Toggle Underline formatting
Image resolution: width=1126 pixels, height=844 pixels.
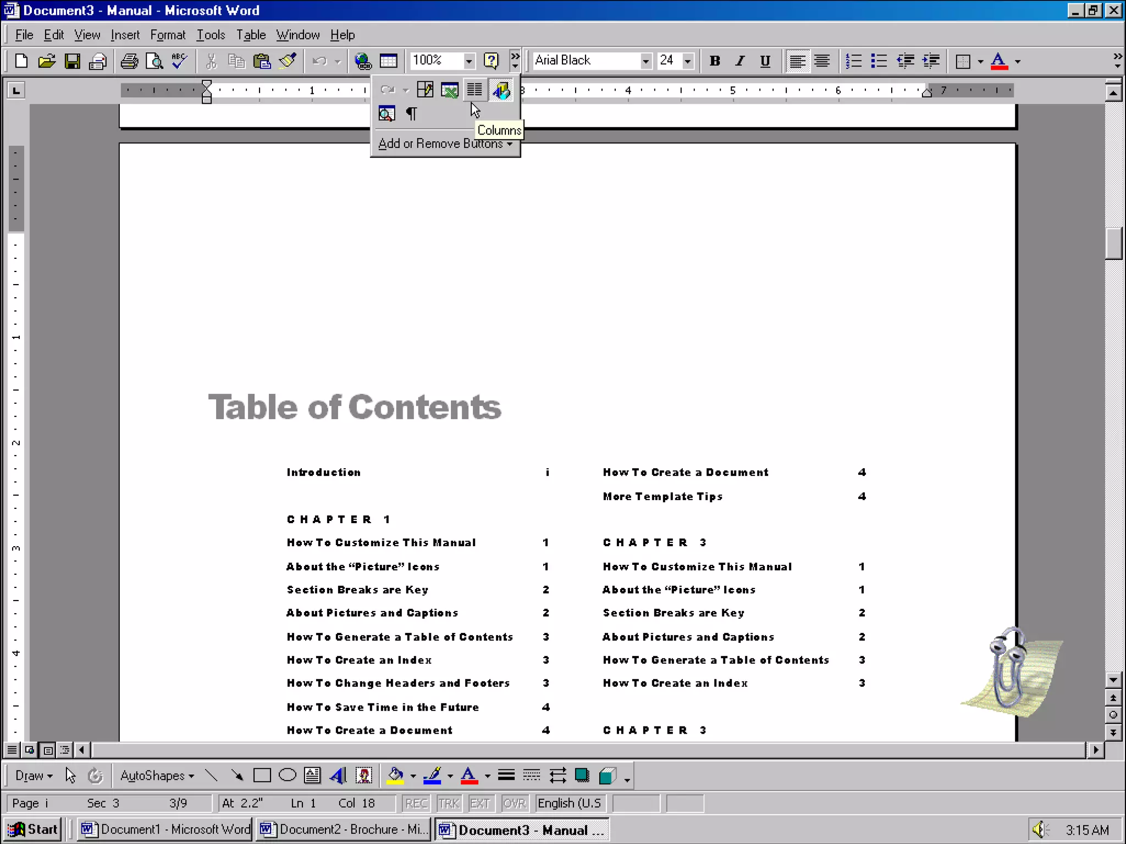click(765, 61)
